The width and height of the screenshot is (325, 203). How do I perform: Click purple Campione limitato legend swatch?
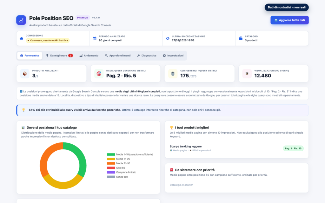point(111,172)
